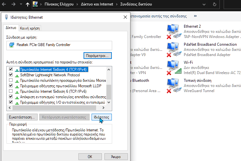Select the PdaNet Broadband Connection adapter icon
This screenshot has height=161, width=241.
(174, 50)
